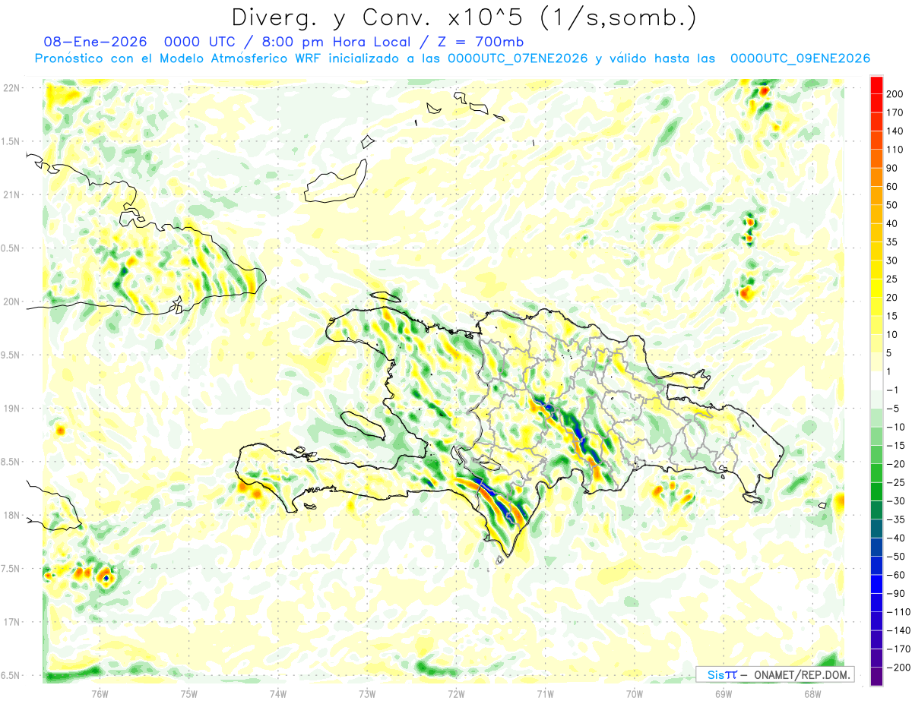This screenshot has height=704, width=912.
Task: Click the 69W longitude axis label
Action: pyautogui.click(x=723, y=693)
